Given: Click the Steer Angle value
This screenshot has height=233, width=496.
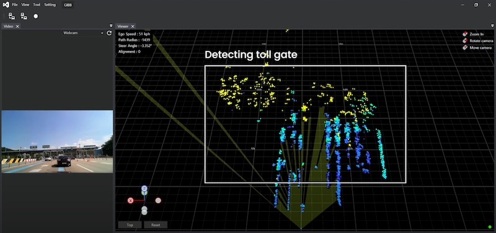Looking at the screenshot, I should point(135,46).
